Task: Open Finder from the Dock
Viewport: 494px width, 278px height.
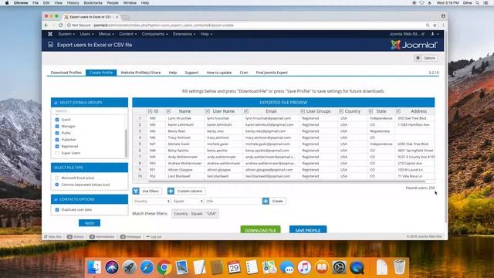Action: pos(94,267)
